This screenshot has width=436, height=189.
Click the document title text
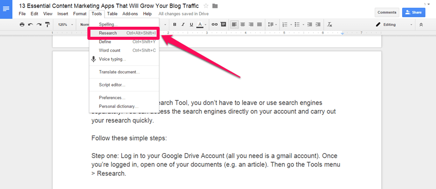coord(109,6)
